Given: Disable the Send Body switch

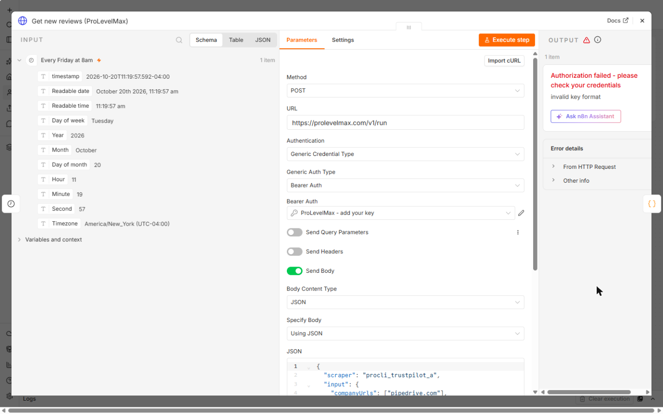Looking at the screenshot, I should (295, 271).
